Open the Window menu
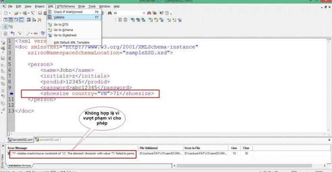332x172 pixels. (104, 6)
